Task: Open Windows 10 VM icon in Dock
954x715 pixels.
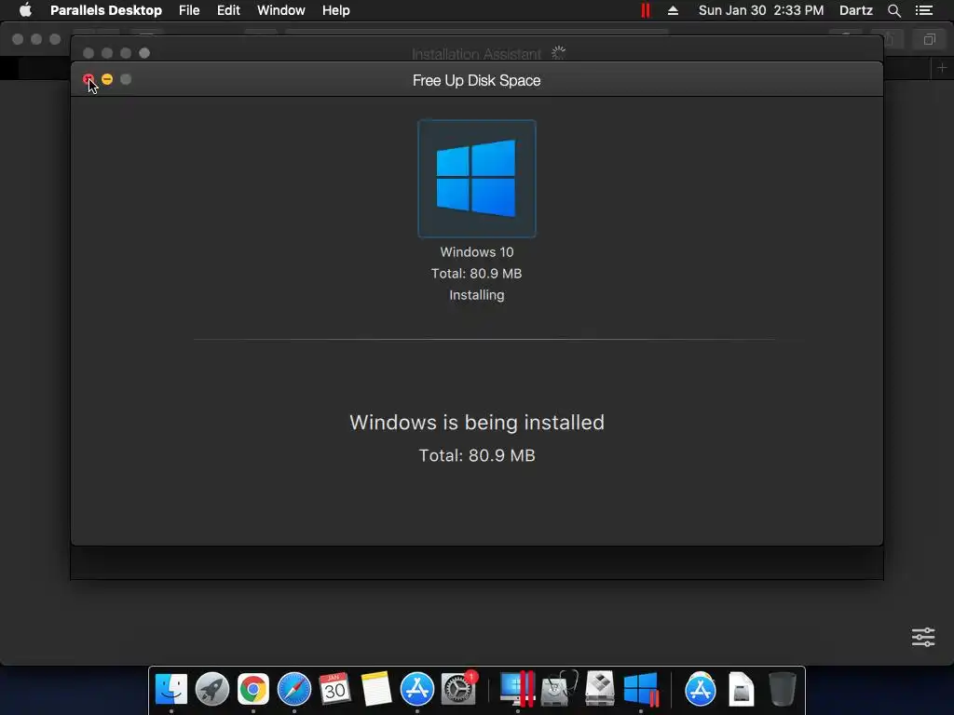Action: (x=641, y=689)
